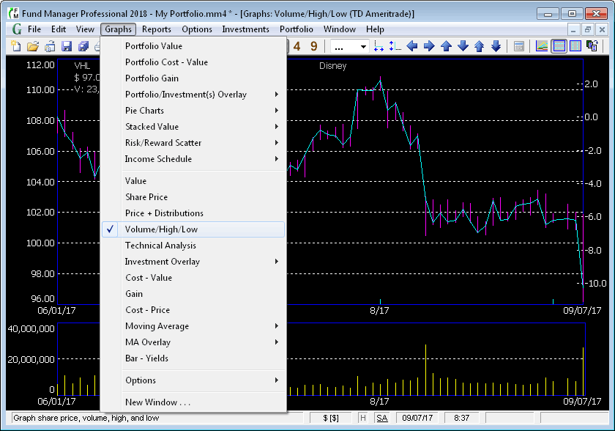Select Portfolio Cost - Value graph

[193, 62]
